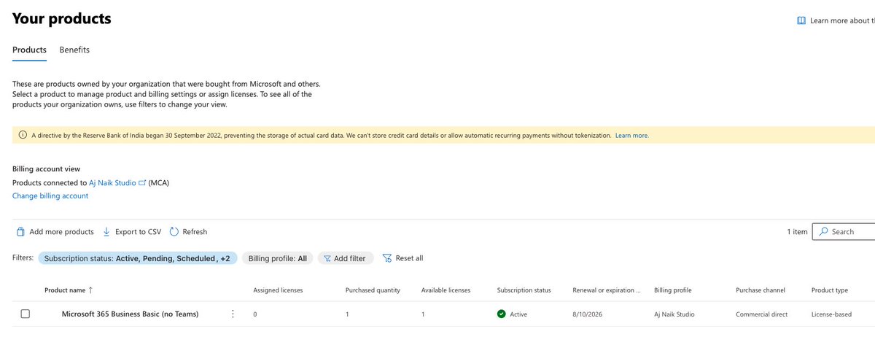Click Add more products button
The image size is (875, 345).
pyautogui.click(x=55, y=232)
